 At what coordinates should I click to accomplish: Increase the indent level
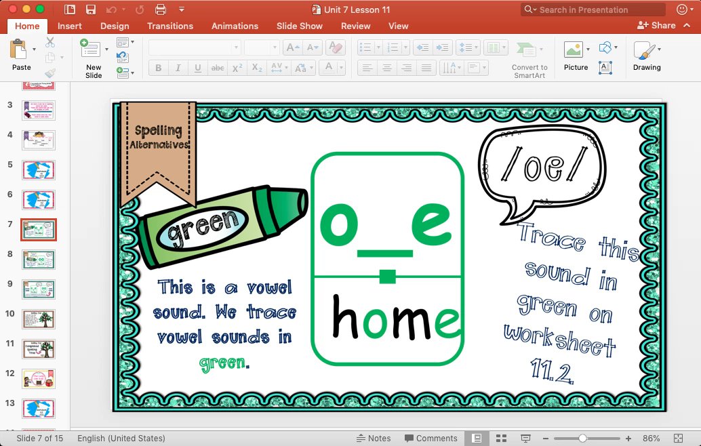(x=443, y=47)
